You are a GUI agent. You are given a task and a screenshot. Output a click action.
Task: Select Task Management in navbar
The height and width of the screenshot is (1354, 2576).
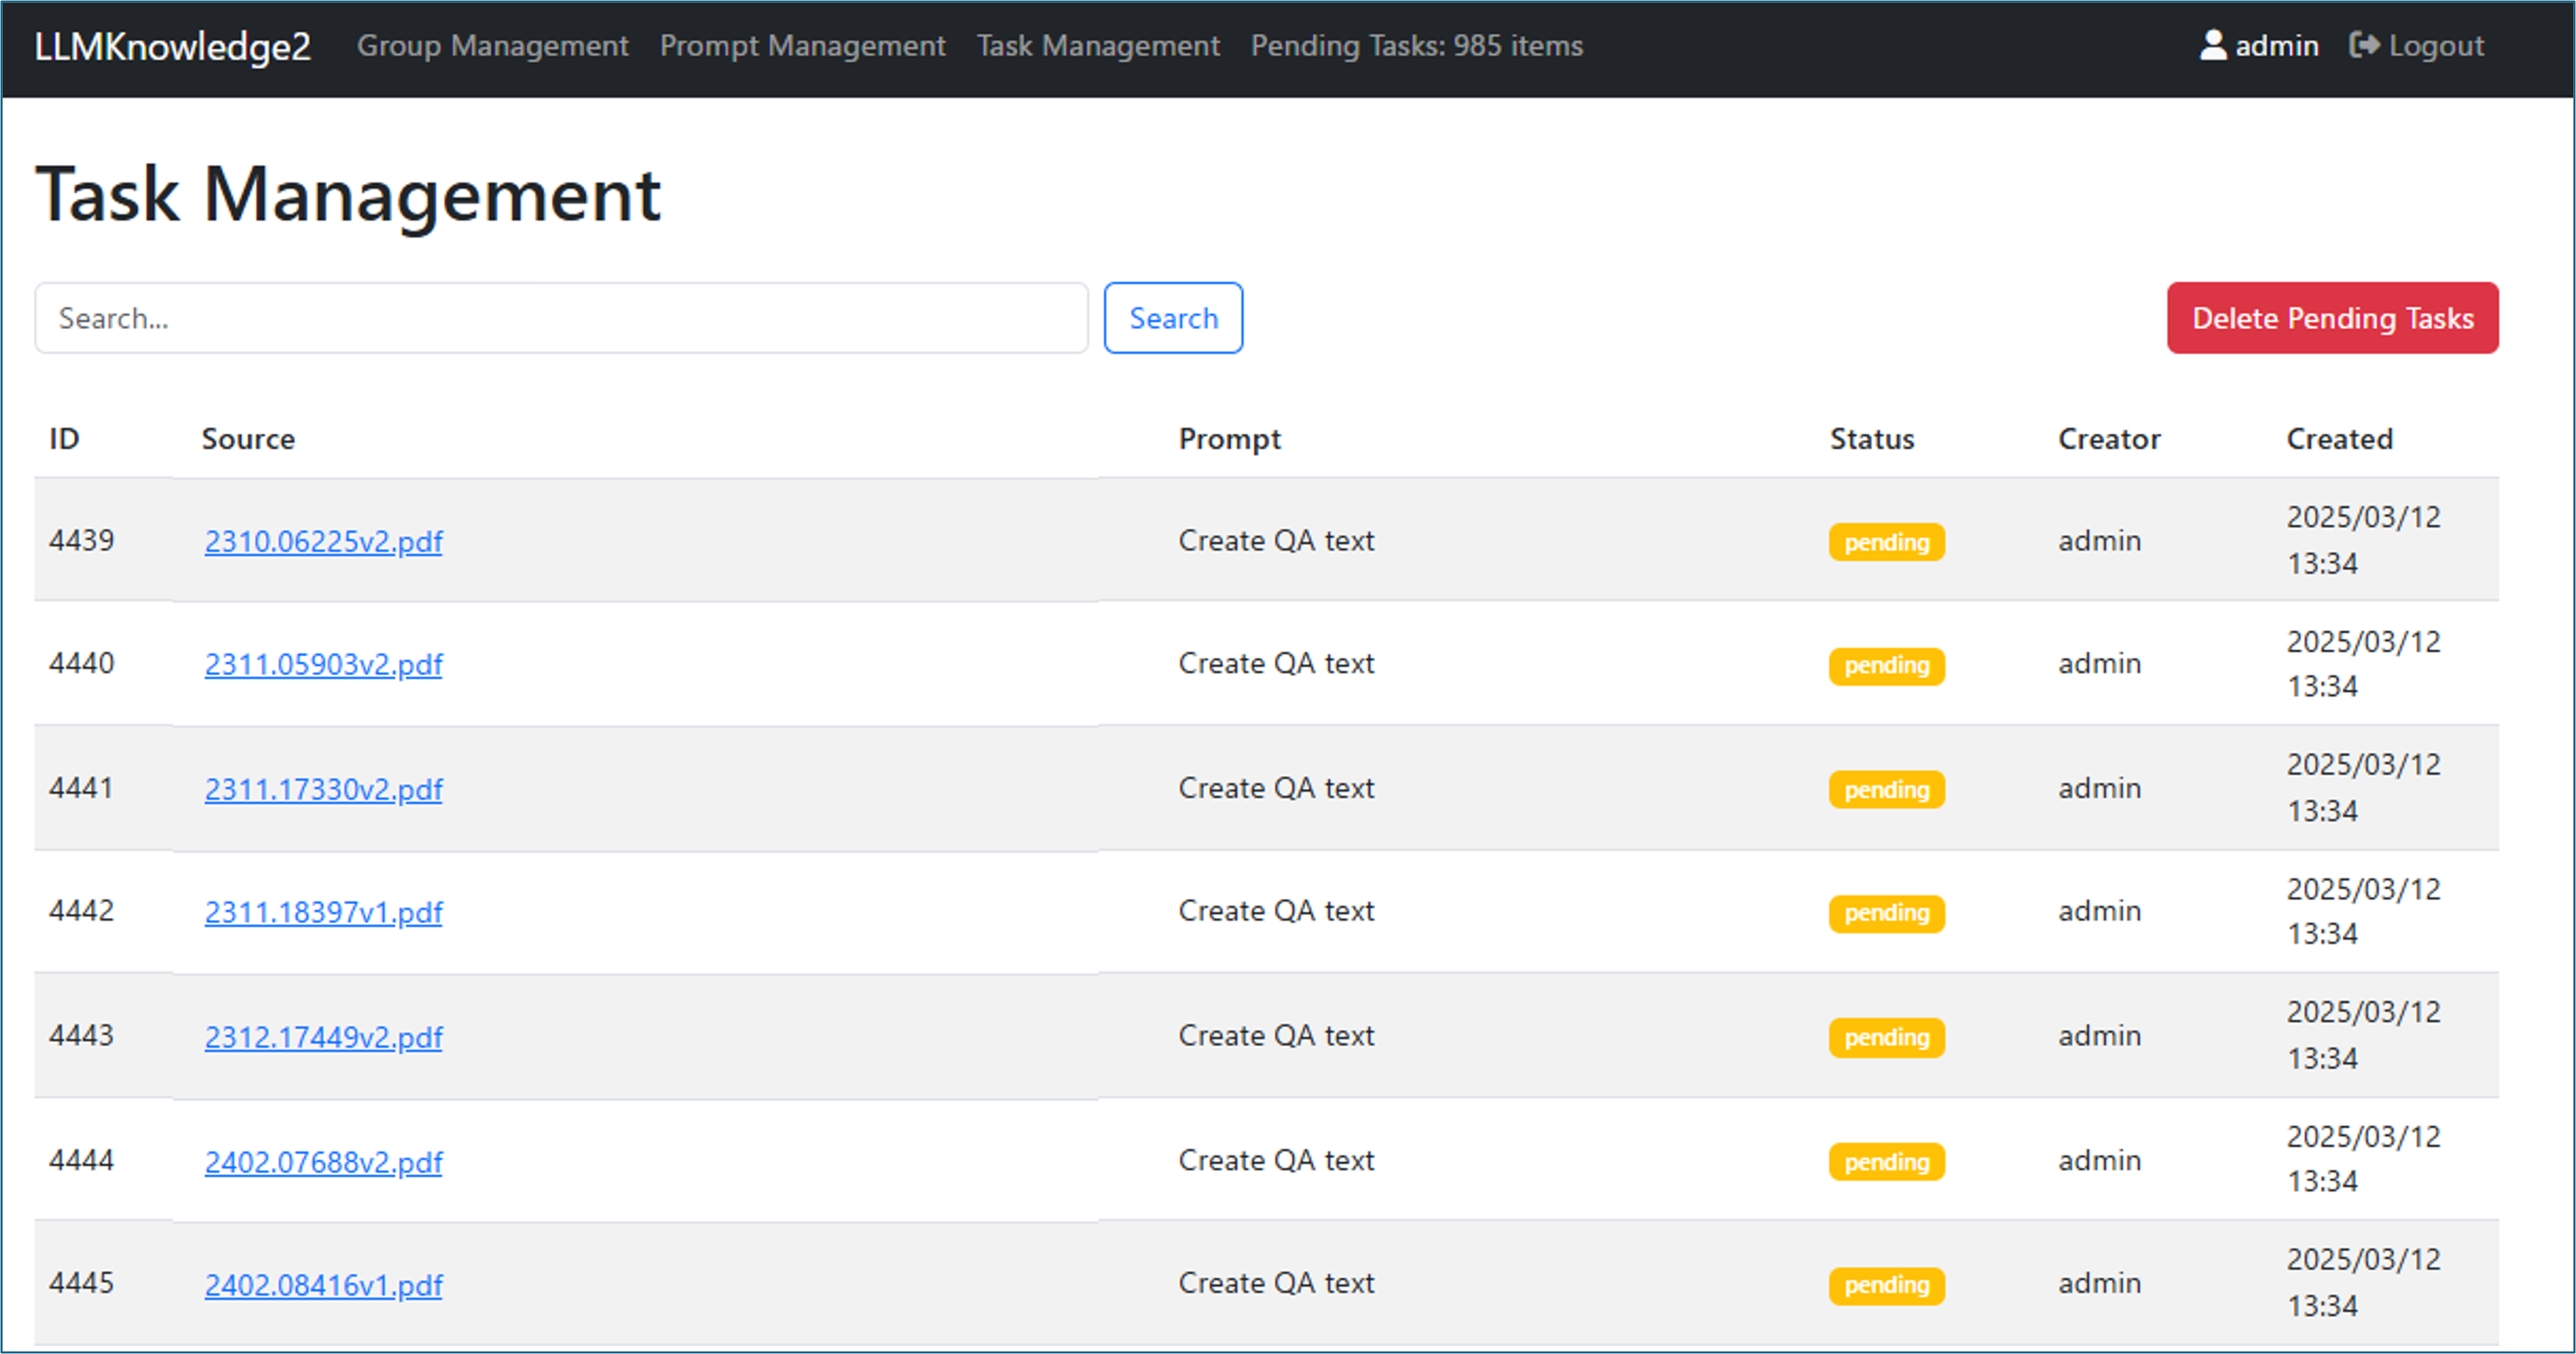click(1098, 46)
